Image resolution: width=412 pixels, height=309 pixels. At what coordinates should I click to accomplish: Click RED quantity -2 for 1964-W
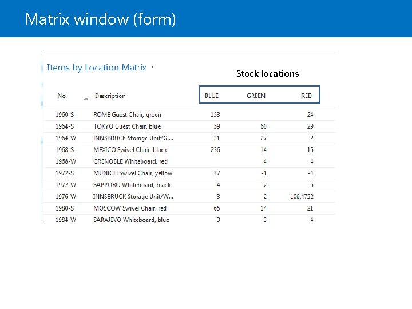click(311, 138)
